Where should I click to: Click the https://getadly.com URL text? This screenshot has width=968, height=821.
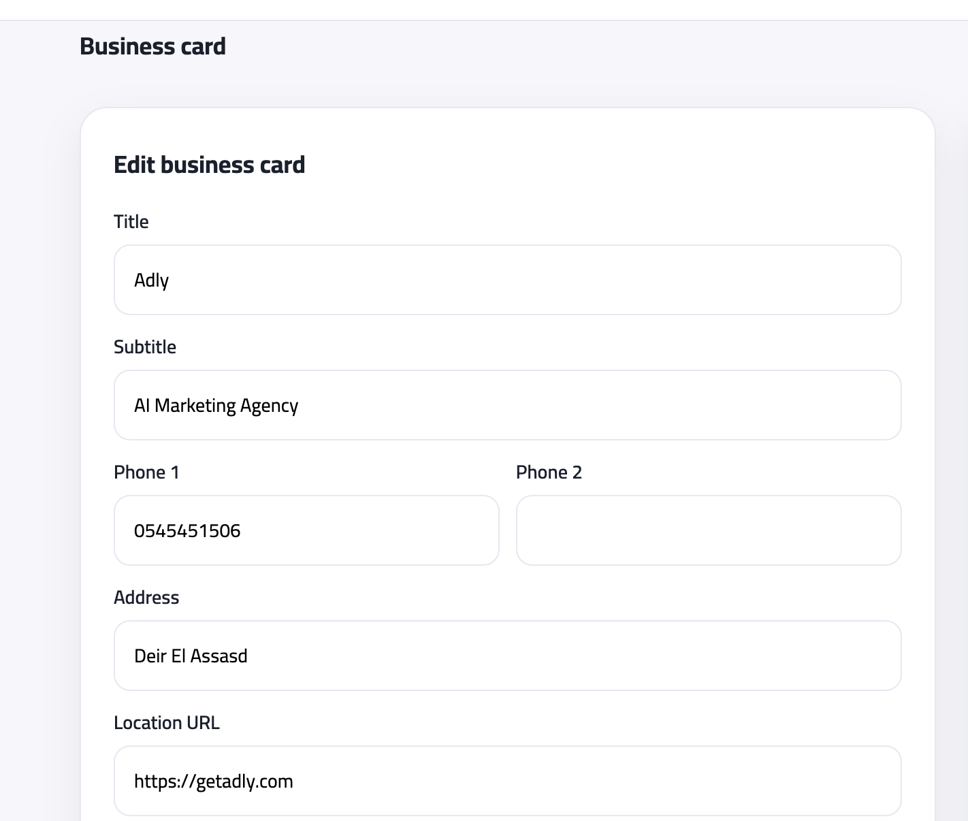tap(214, 781)
